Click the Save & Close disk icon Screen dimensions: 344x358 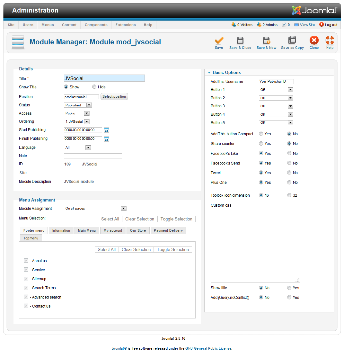240,40
